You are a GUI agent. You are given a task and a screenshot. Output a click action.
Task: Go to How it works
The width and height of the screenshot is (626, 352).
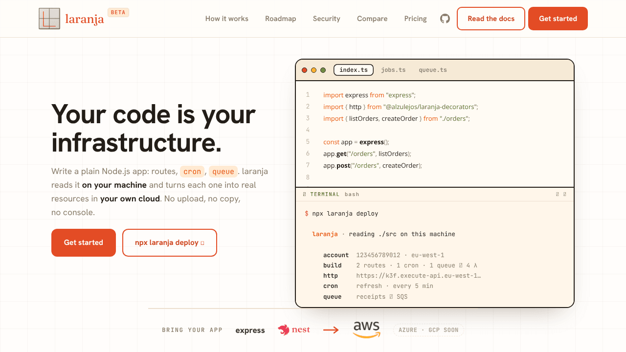[x=227, y=19]
